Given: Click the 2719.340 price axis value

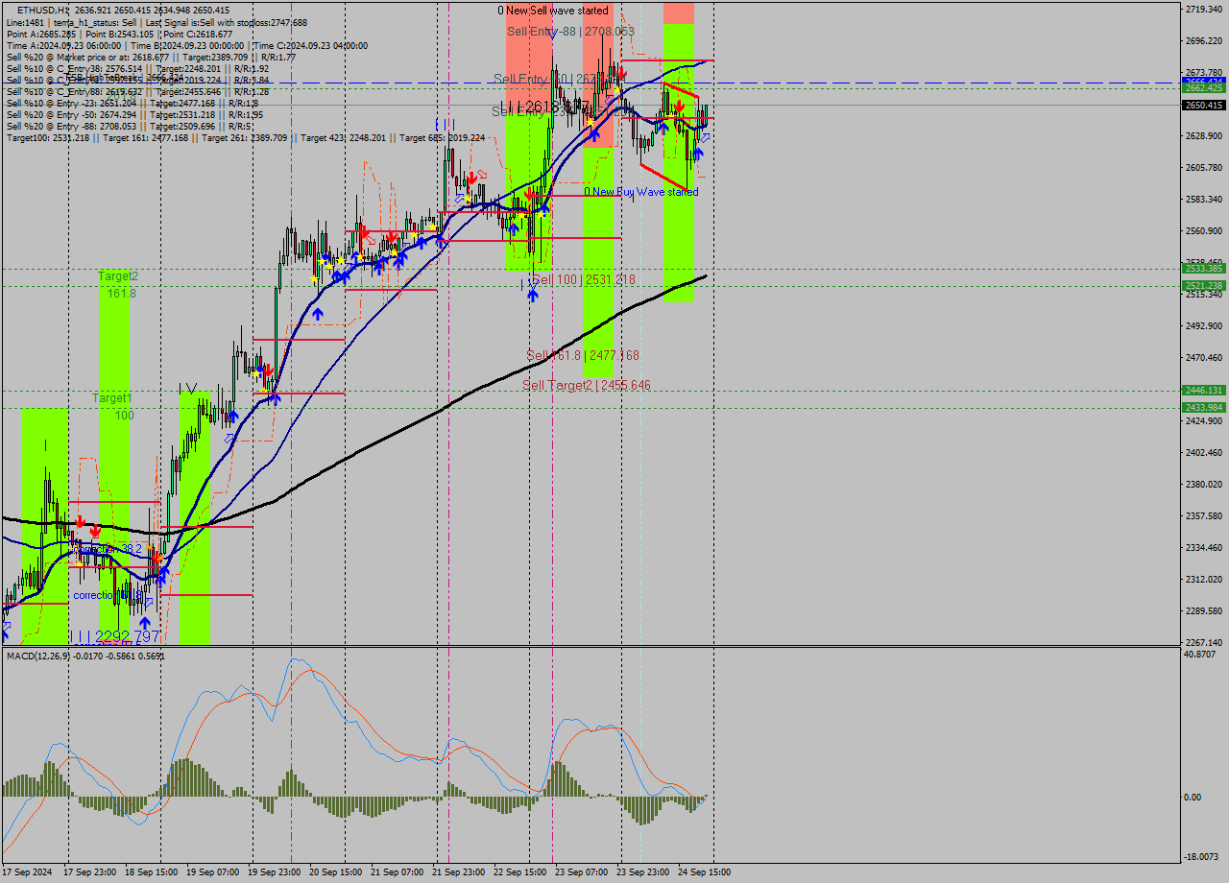Looking at the screenshot, I should (x=1204, y=9).
